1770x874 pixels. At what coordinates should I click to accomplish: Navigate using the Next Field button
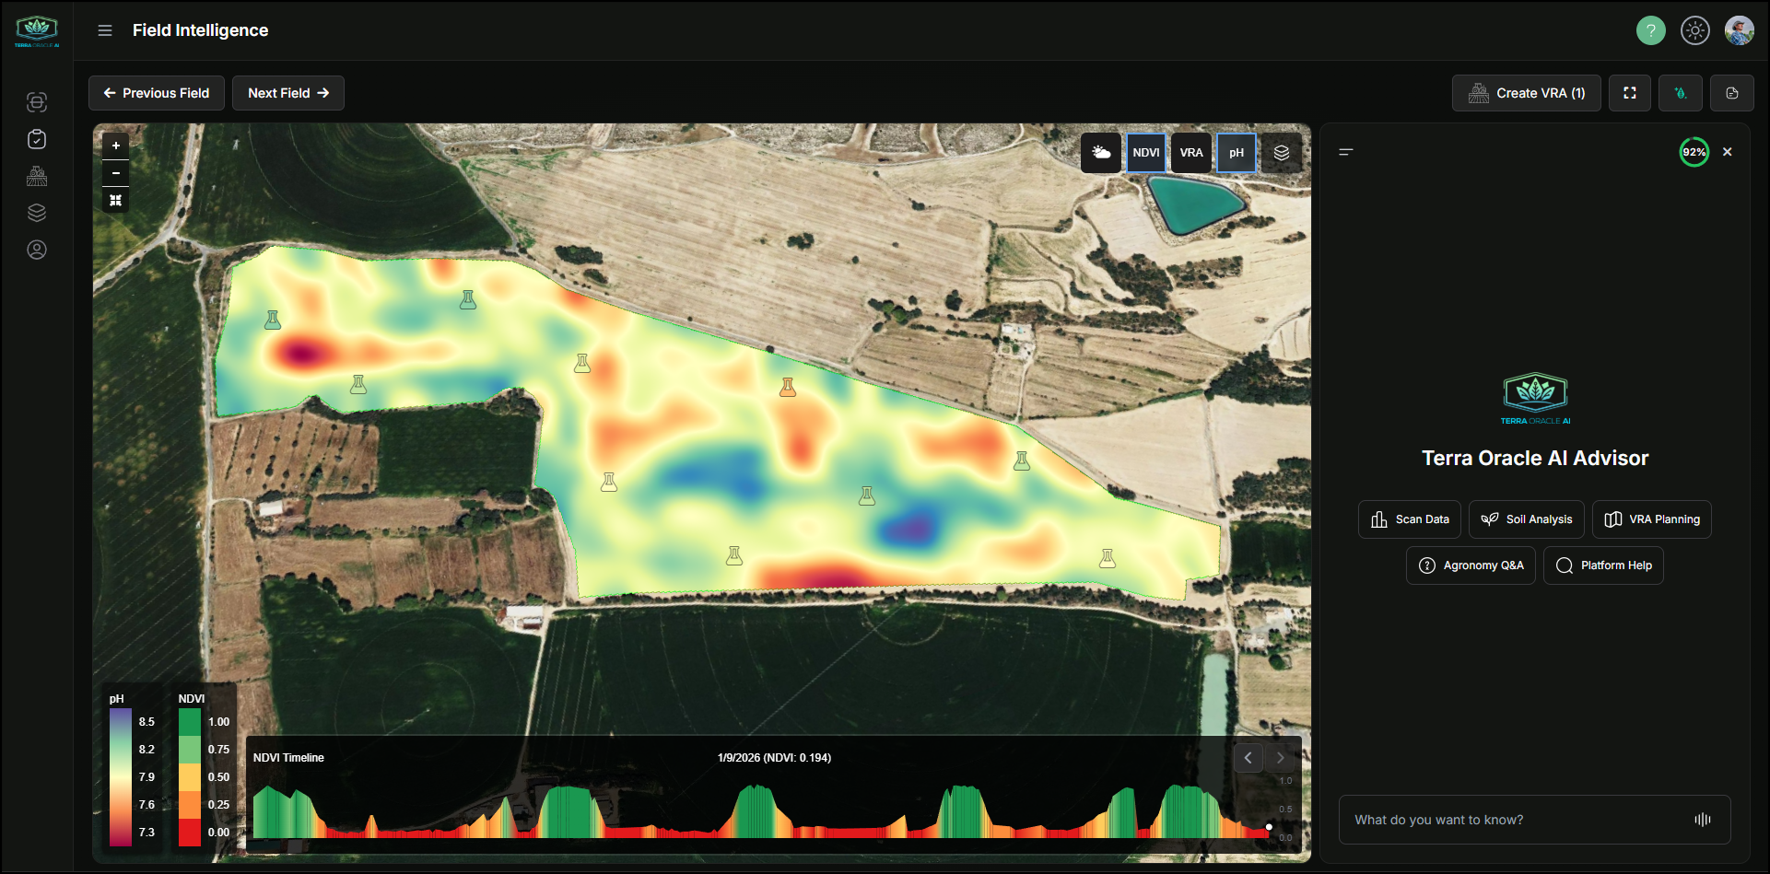click(x=287, y=92)
